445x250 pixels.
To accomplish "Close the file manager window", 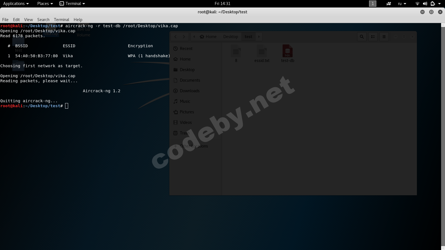I will tap(412, 37).
